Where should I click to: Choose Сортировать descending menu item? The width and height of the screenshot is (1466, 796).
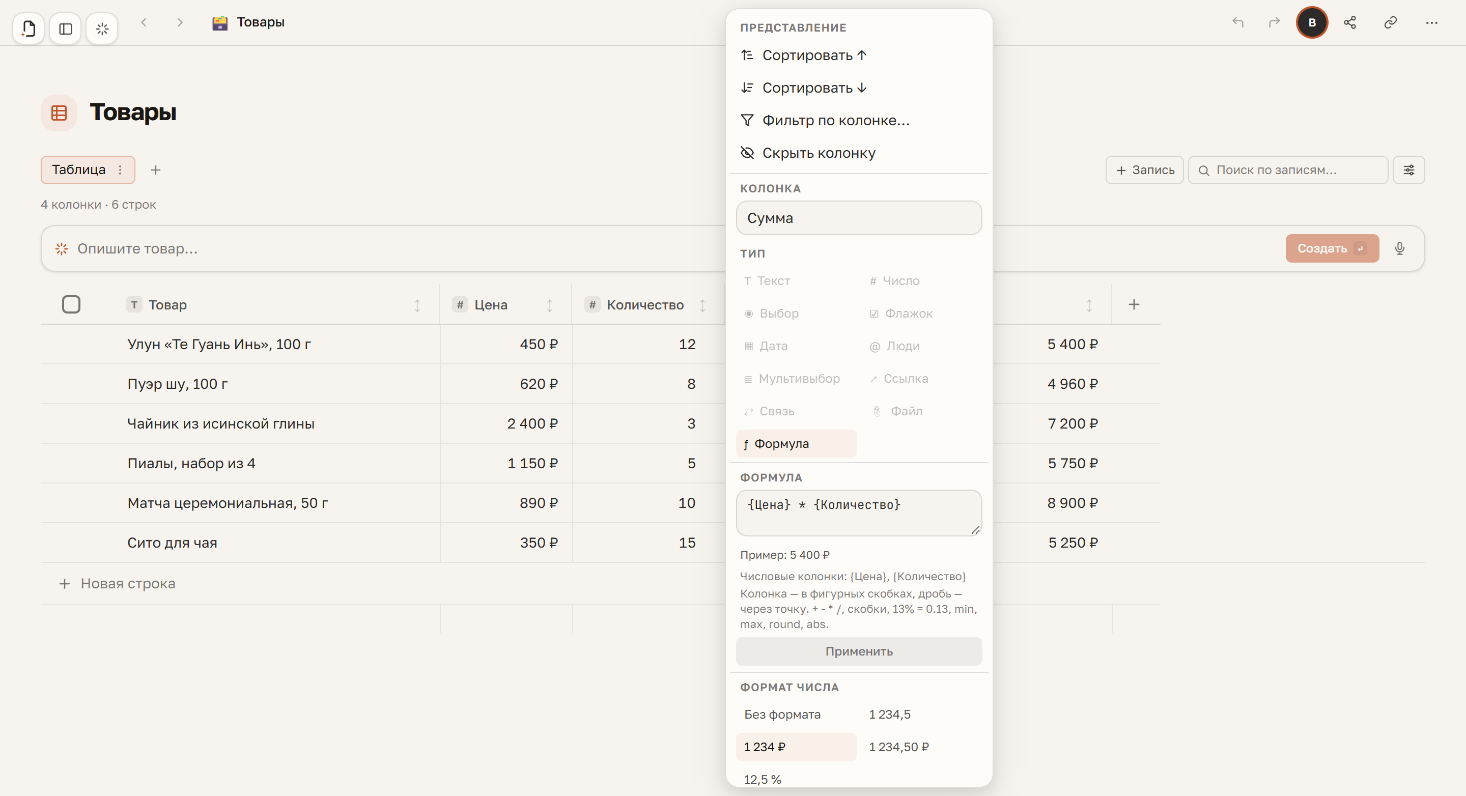coord(859,88)
